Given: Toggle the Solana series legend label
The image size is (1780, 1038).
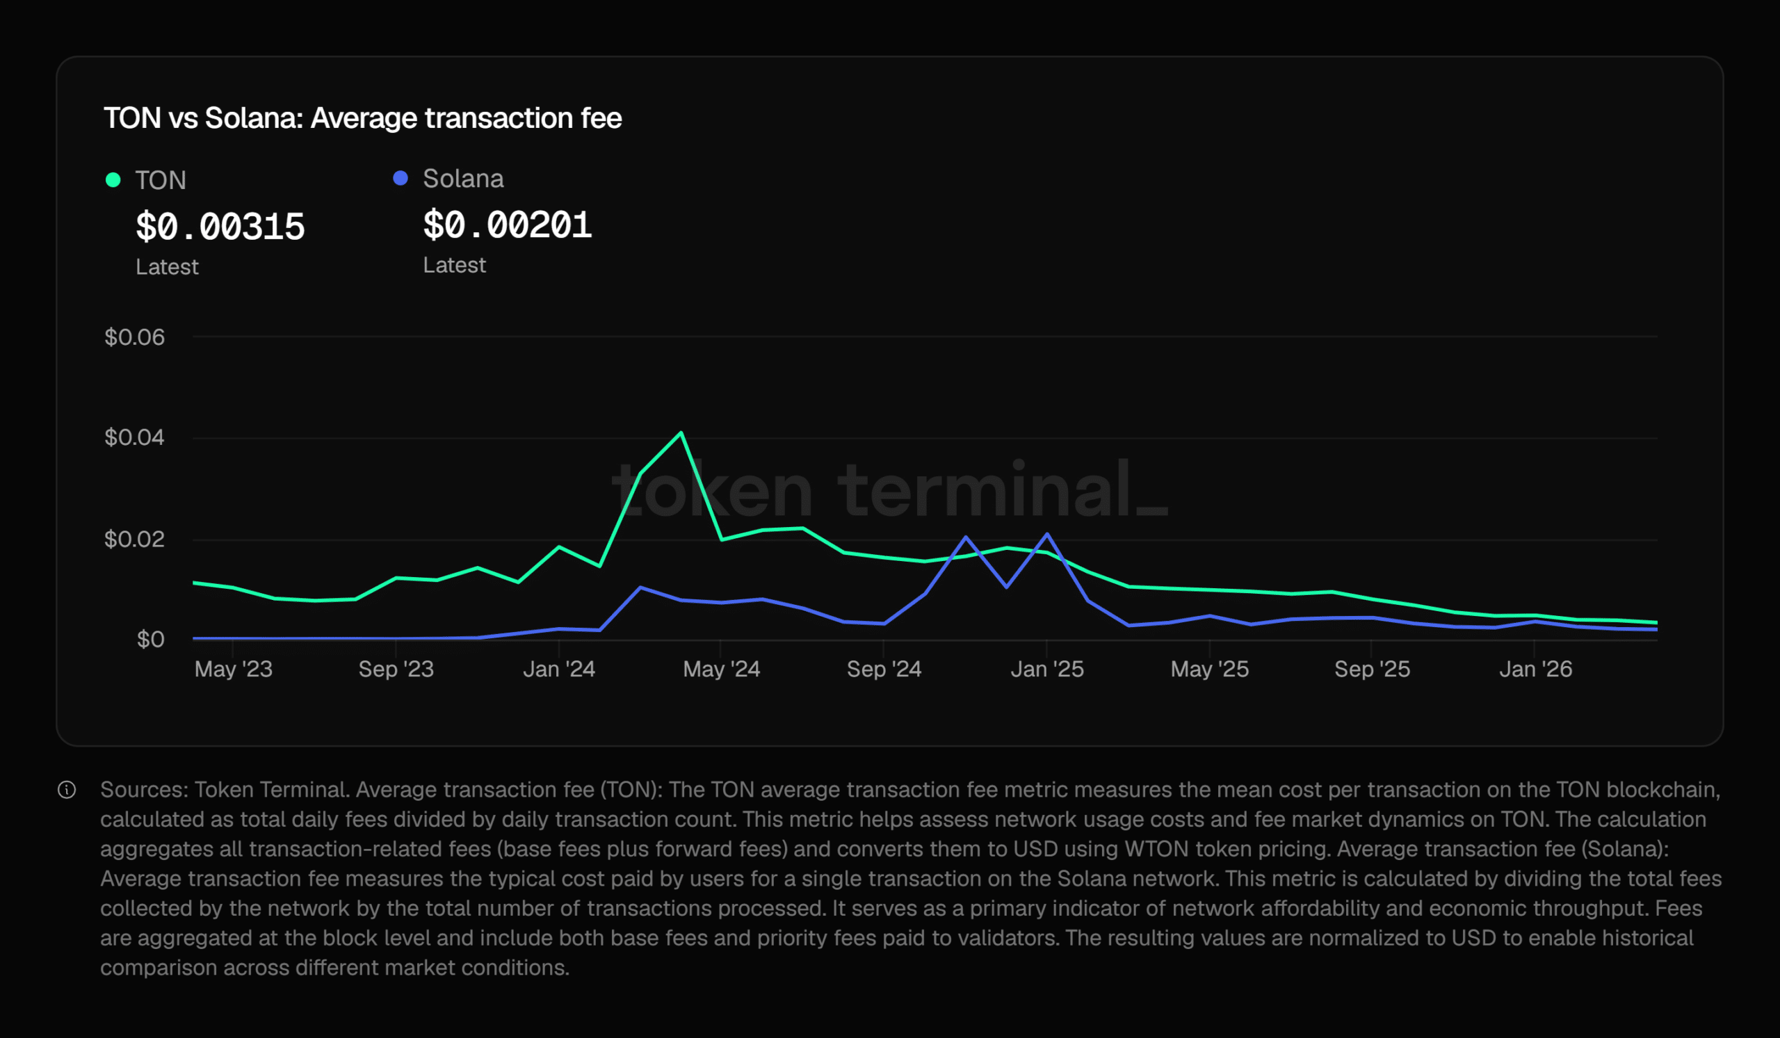Looking at the screenshot, I should (462, 179).
